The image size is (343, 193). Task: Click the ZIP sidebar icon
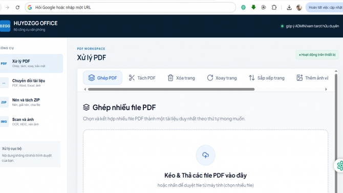click(x=4, y=102)
